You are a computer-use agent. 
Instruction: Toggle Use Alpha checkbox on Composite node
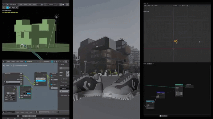pyautogui.click(x=51, y=76)
